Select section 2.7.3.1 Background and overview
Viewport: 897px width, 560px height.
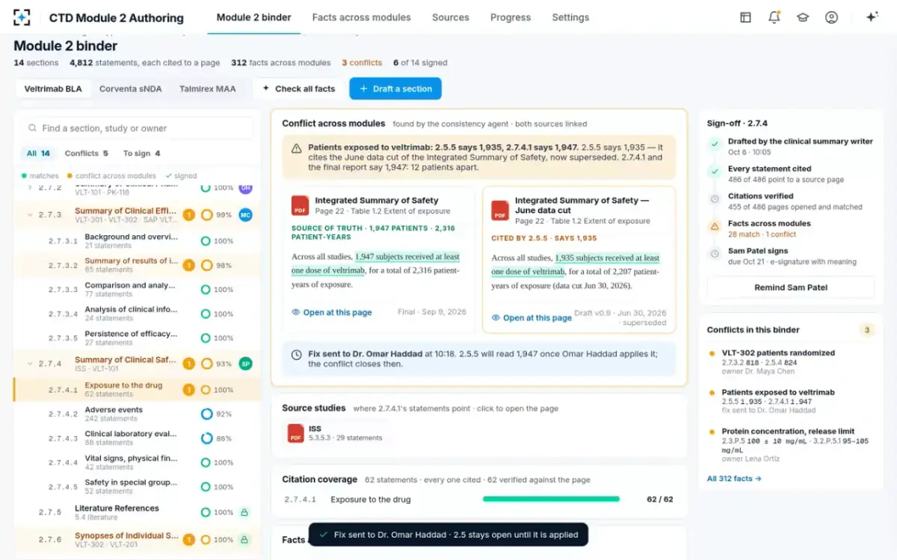[137, 240]
